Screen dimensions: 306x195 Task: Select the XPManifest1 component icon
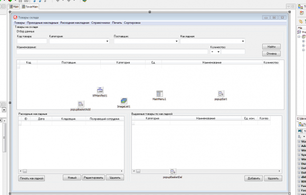100,90
